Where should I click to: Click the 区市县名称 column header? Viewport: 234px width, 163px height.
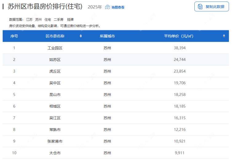(55, 36)
